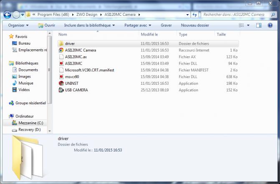Select Ordinateur in the navigation pane
This screenshot has height=184, width=280.
(x=25, y=116)
